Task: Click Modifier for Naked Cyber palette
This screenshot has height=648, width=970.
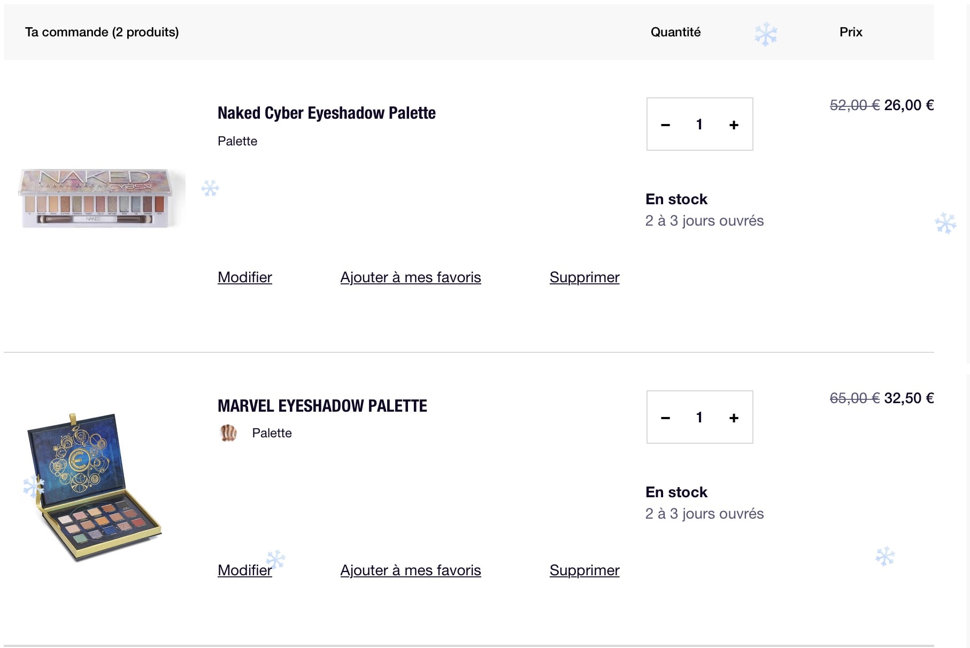Action: 244,277
